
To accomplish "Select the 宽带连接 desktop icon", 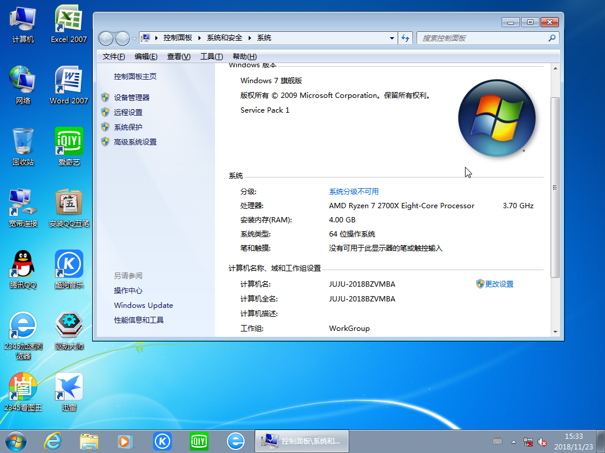I will tap(23, 208).
